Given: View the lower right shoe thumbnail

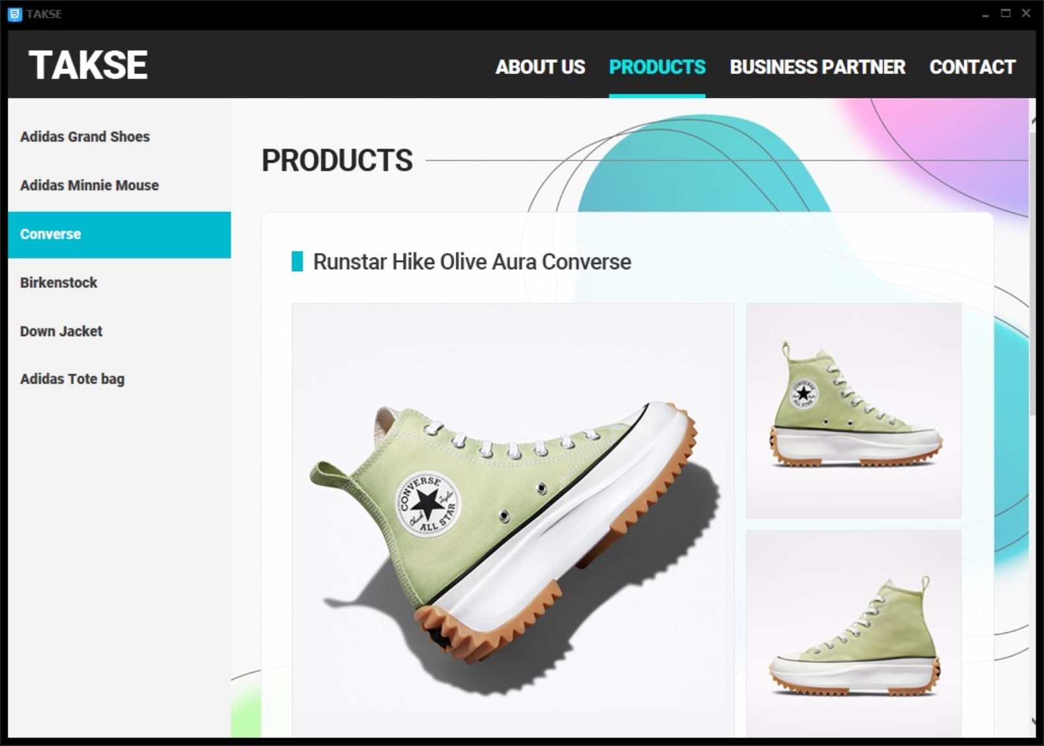Looking at the screenshot, I should coord(853,634).
